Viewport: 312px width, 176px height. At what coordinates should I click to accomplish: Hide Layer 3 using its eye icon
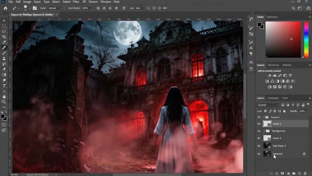(x=259, y=138)
